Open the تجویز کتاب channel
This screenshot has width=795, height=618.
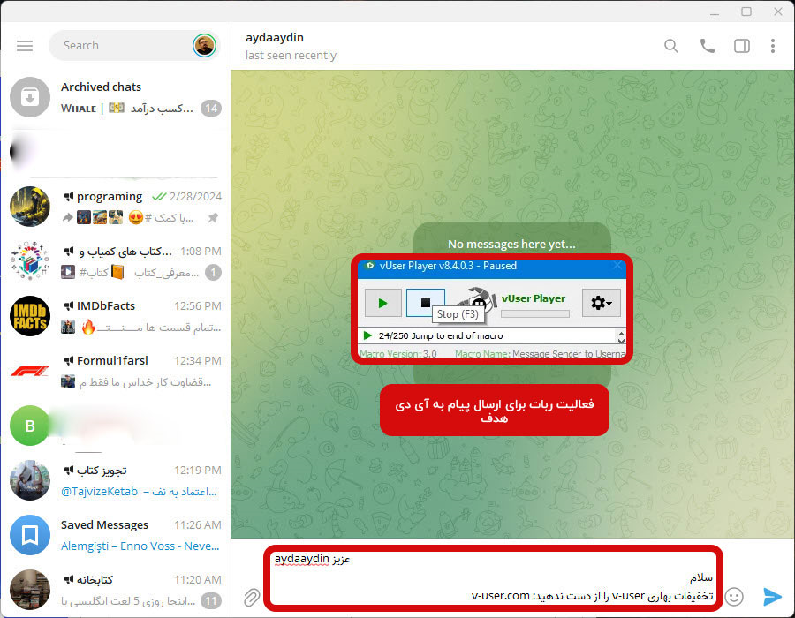coord(116,480)
